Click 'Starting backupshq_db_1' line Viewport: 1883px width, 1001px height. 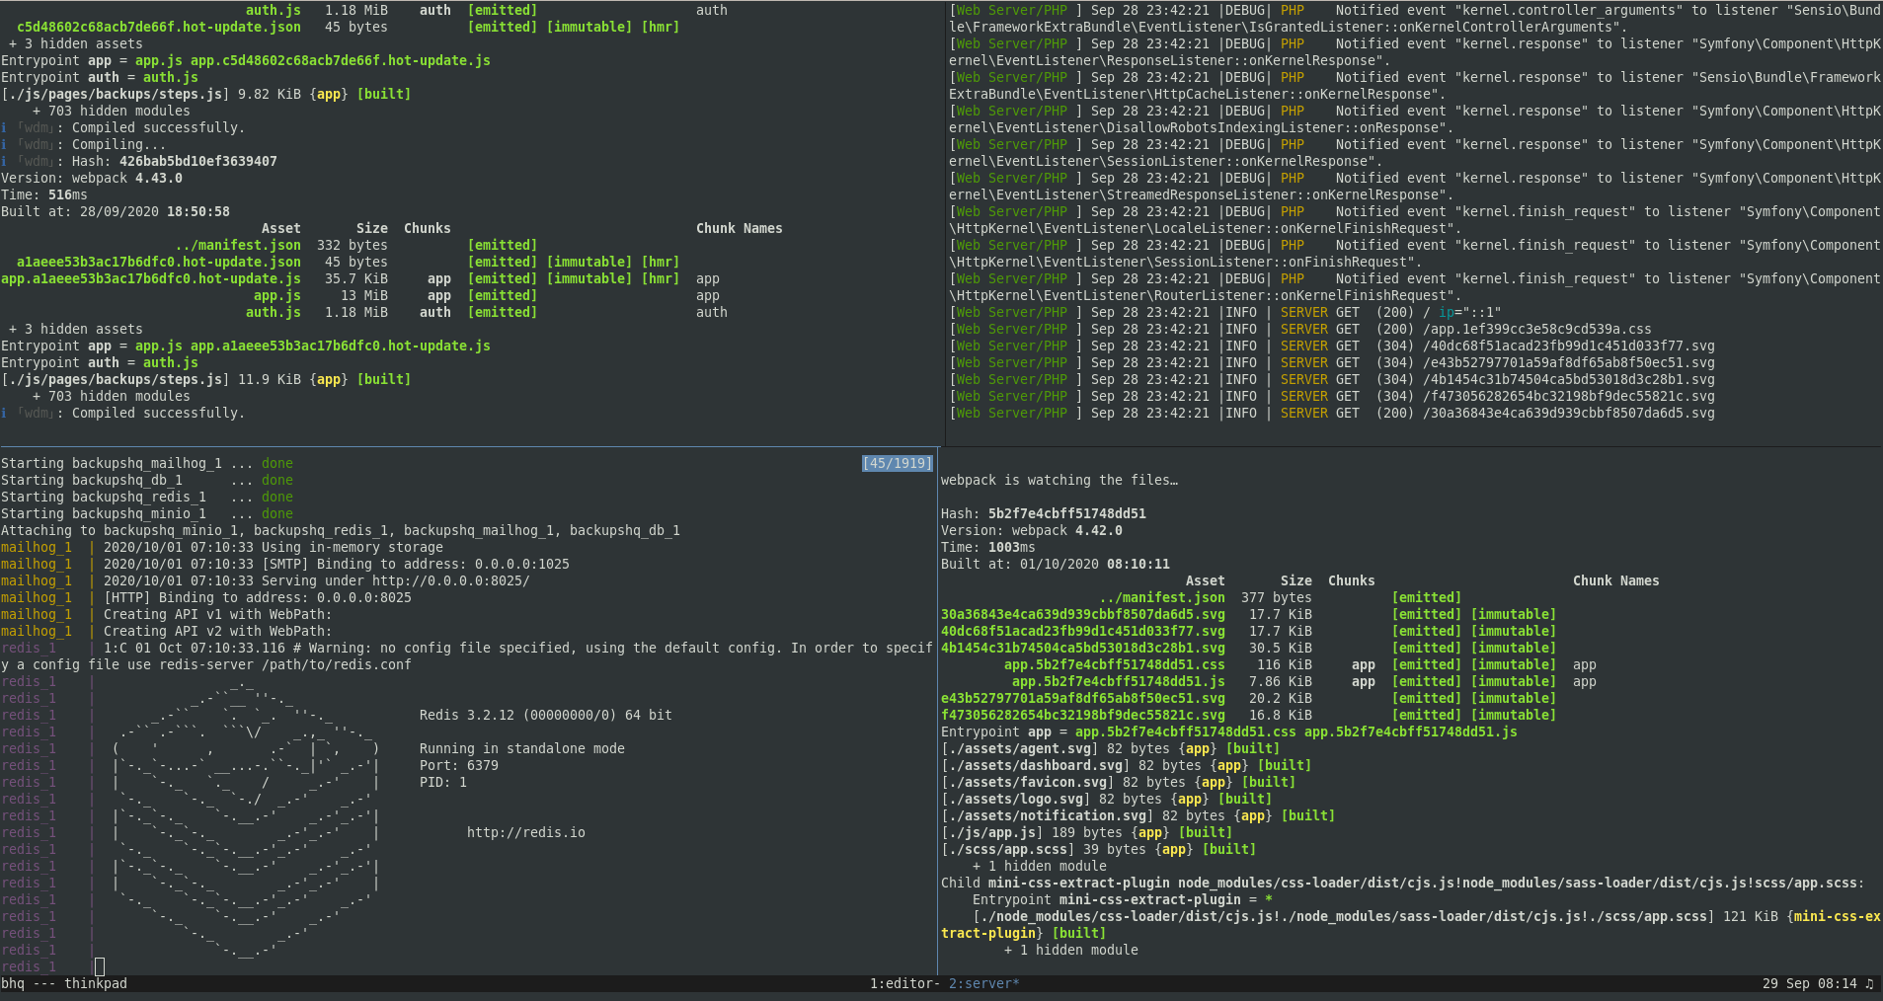(147, 480)
